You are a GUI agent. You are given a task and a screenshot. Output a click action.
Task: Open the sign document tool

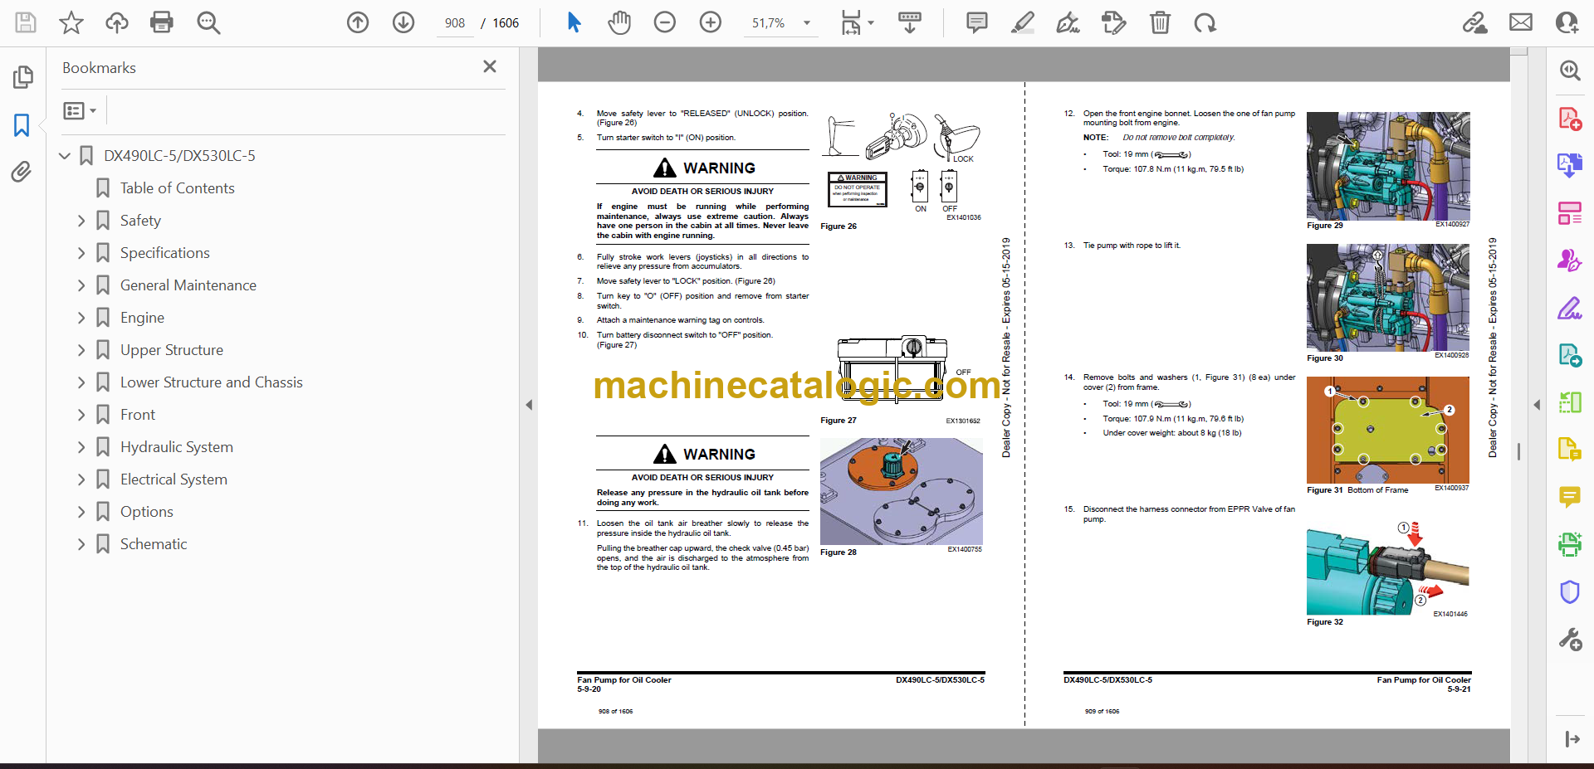coord(1068,22)
